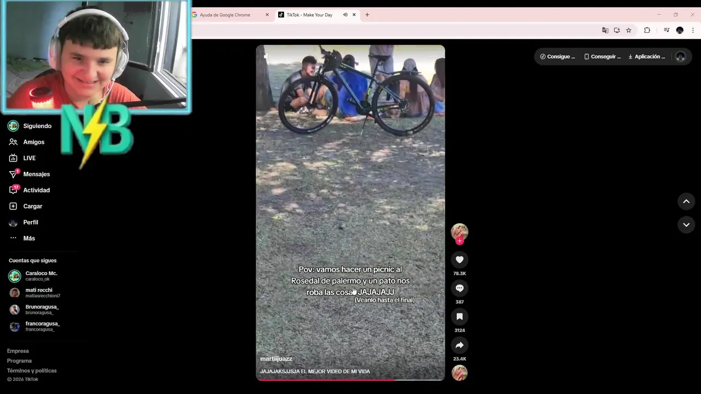Close the Ayuda de Google Chrome tab
The height and width of the screenshot is (394, 701).
click(x=267, y=15)
